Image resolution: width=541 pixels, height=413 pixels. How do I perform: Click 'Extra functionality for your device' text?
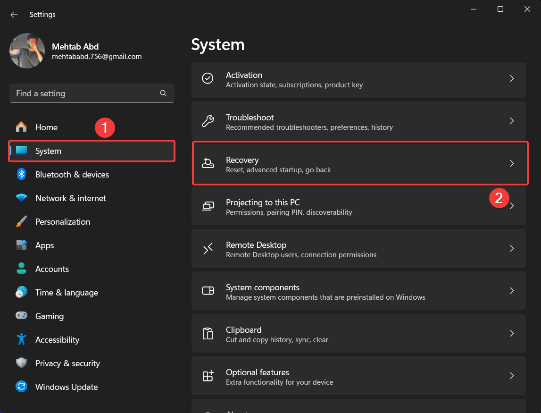(280, 382)
